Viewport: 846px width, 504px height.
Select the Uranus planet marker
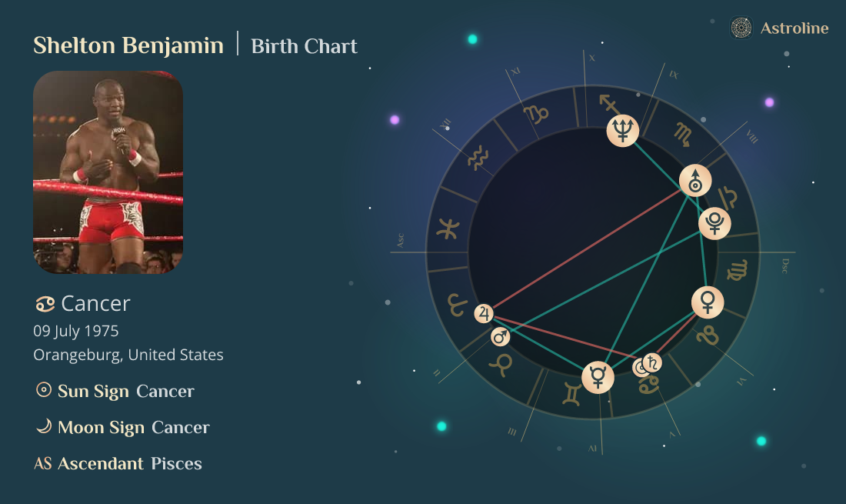[695, 181]
